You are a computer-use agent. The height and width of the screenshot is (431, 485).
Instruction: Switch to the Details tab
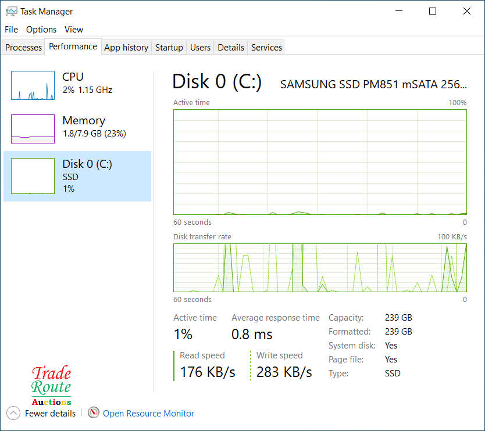pos(231,48)
